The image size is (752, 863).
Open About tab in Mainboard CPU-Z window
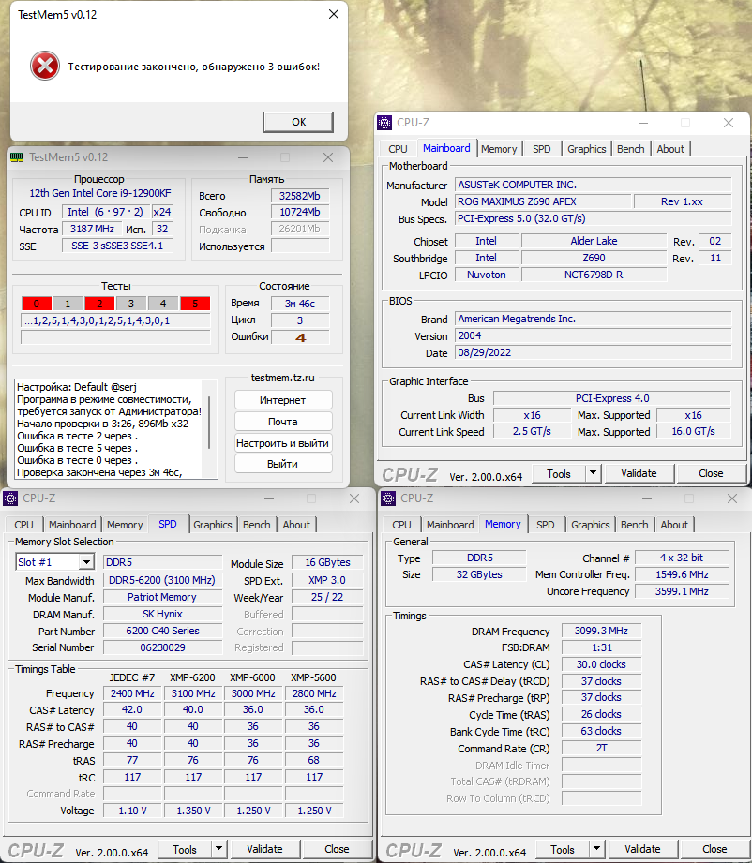669,149
